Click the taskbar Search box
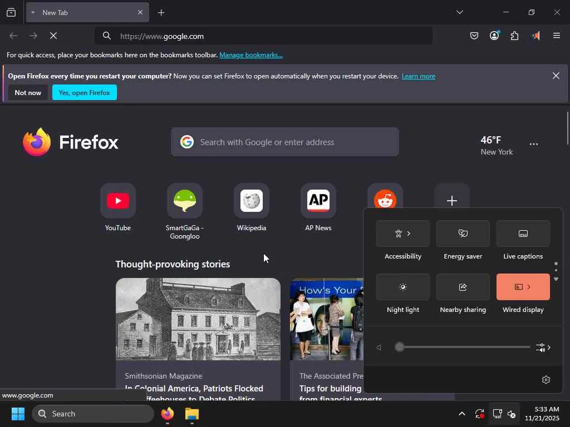This screenshot has height=427, width=570. [x=93, y=414]
